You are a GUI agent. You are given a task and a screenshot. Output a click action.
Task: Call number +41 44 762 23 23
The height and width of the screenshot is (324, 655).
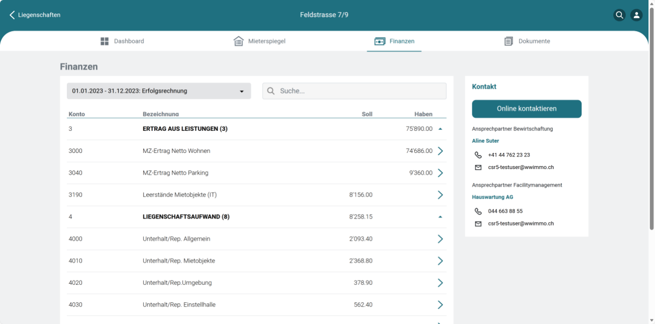click(x=509, y=155)
